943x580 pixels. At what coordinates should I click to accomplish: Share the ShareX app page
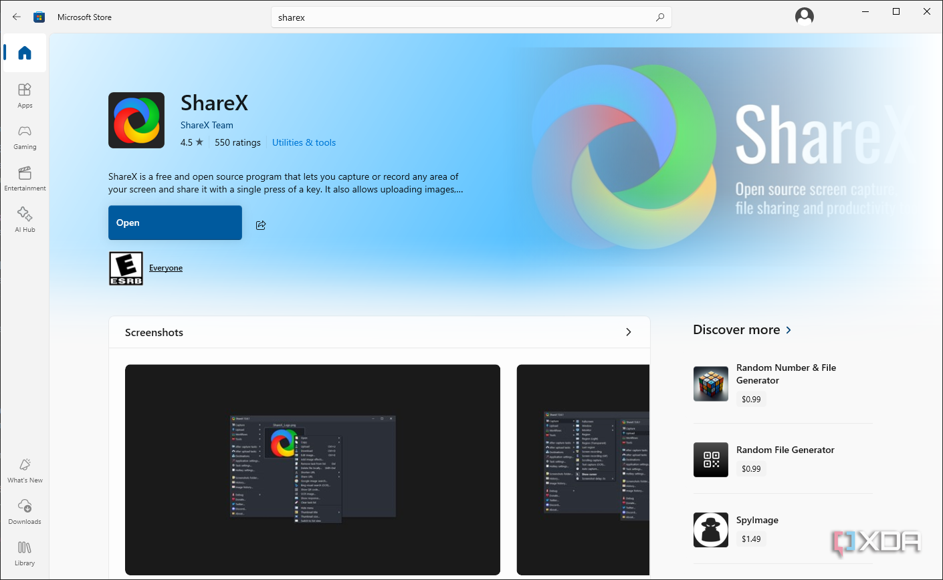point(260,225)
